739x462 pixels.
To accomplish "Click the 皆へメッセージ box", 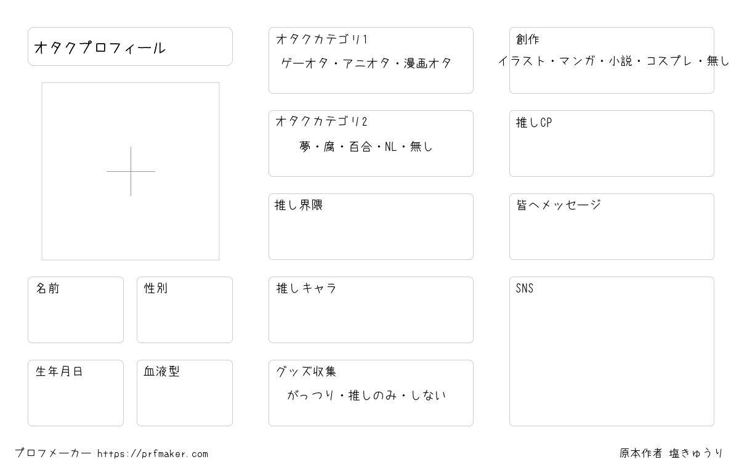I will 612,227.
